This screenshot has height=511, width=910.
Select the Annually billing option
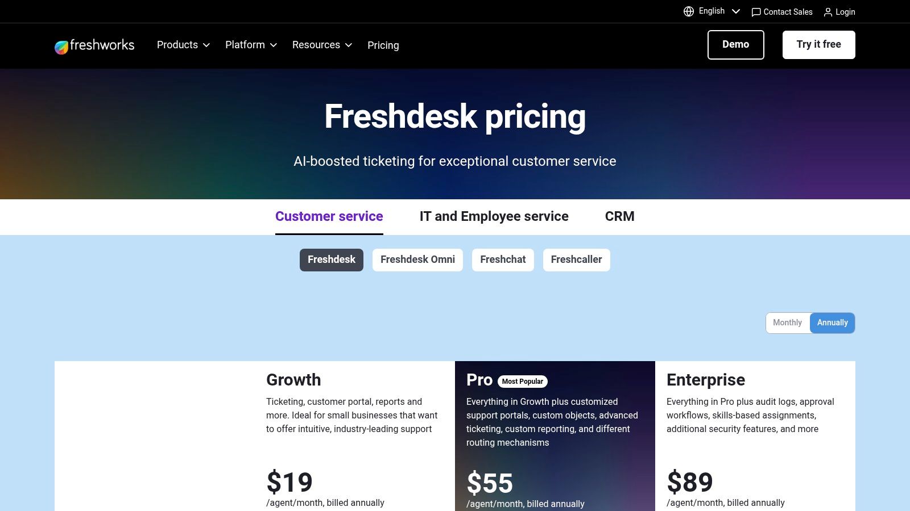pos(832,322)
